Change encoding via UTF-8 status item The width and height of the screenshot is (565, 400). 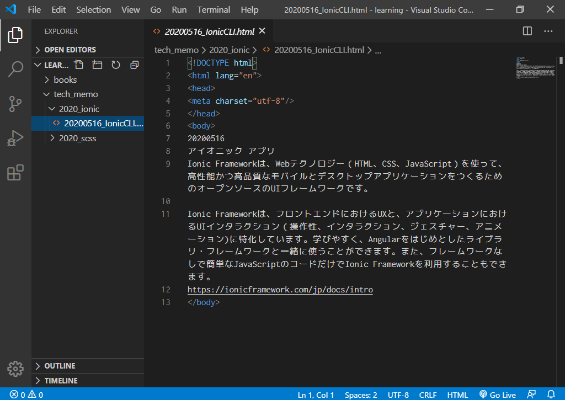tap(398, 395)
